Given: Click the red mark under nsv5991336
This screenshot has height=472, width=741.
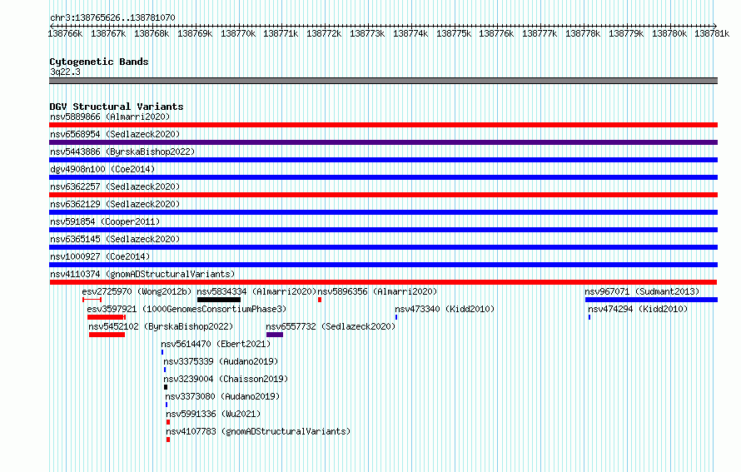Looking at the screenshot, I should pyautogui.click(x=167, y=422).
